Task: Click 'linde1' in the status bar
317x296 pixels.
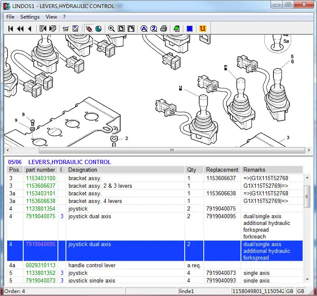Action: point(186,291)
